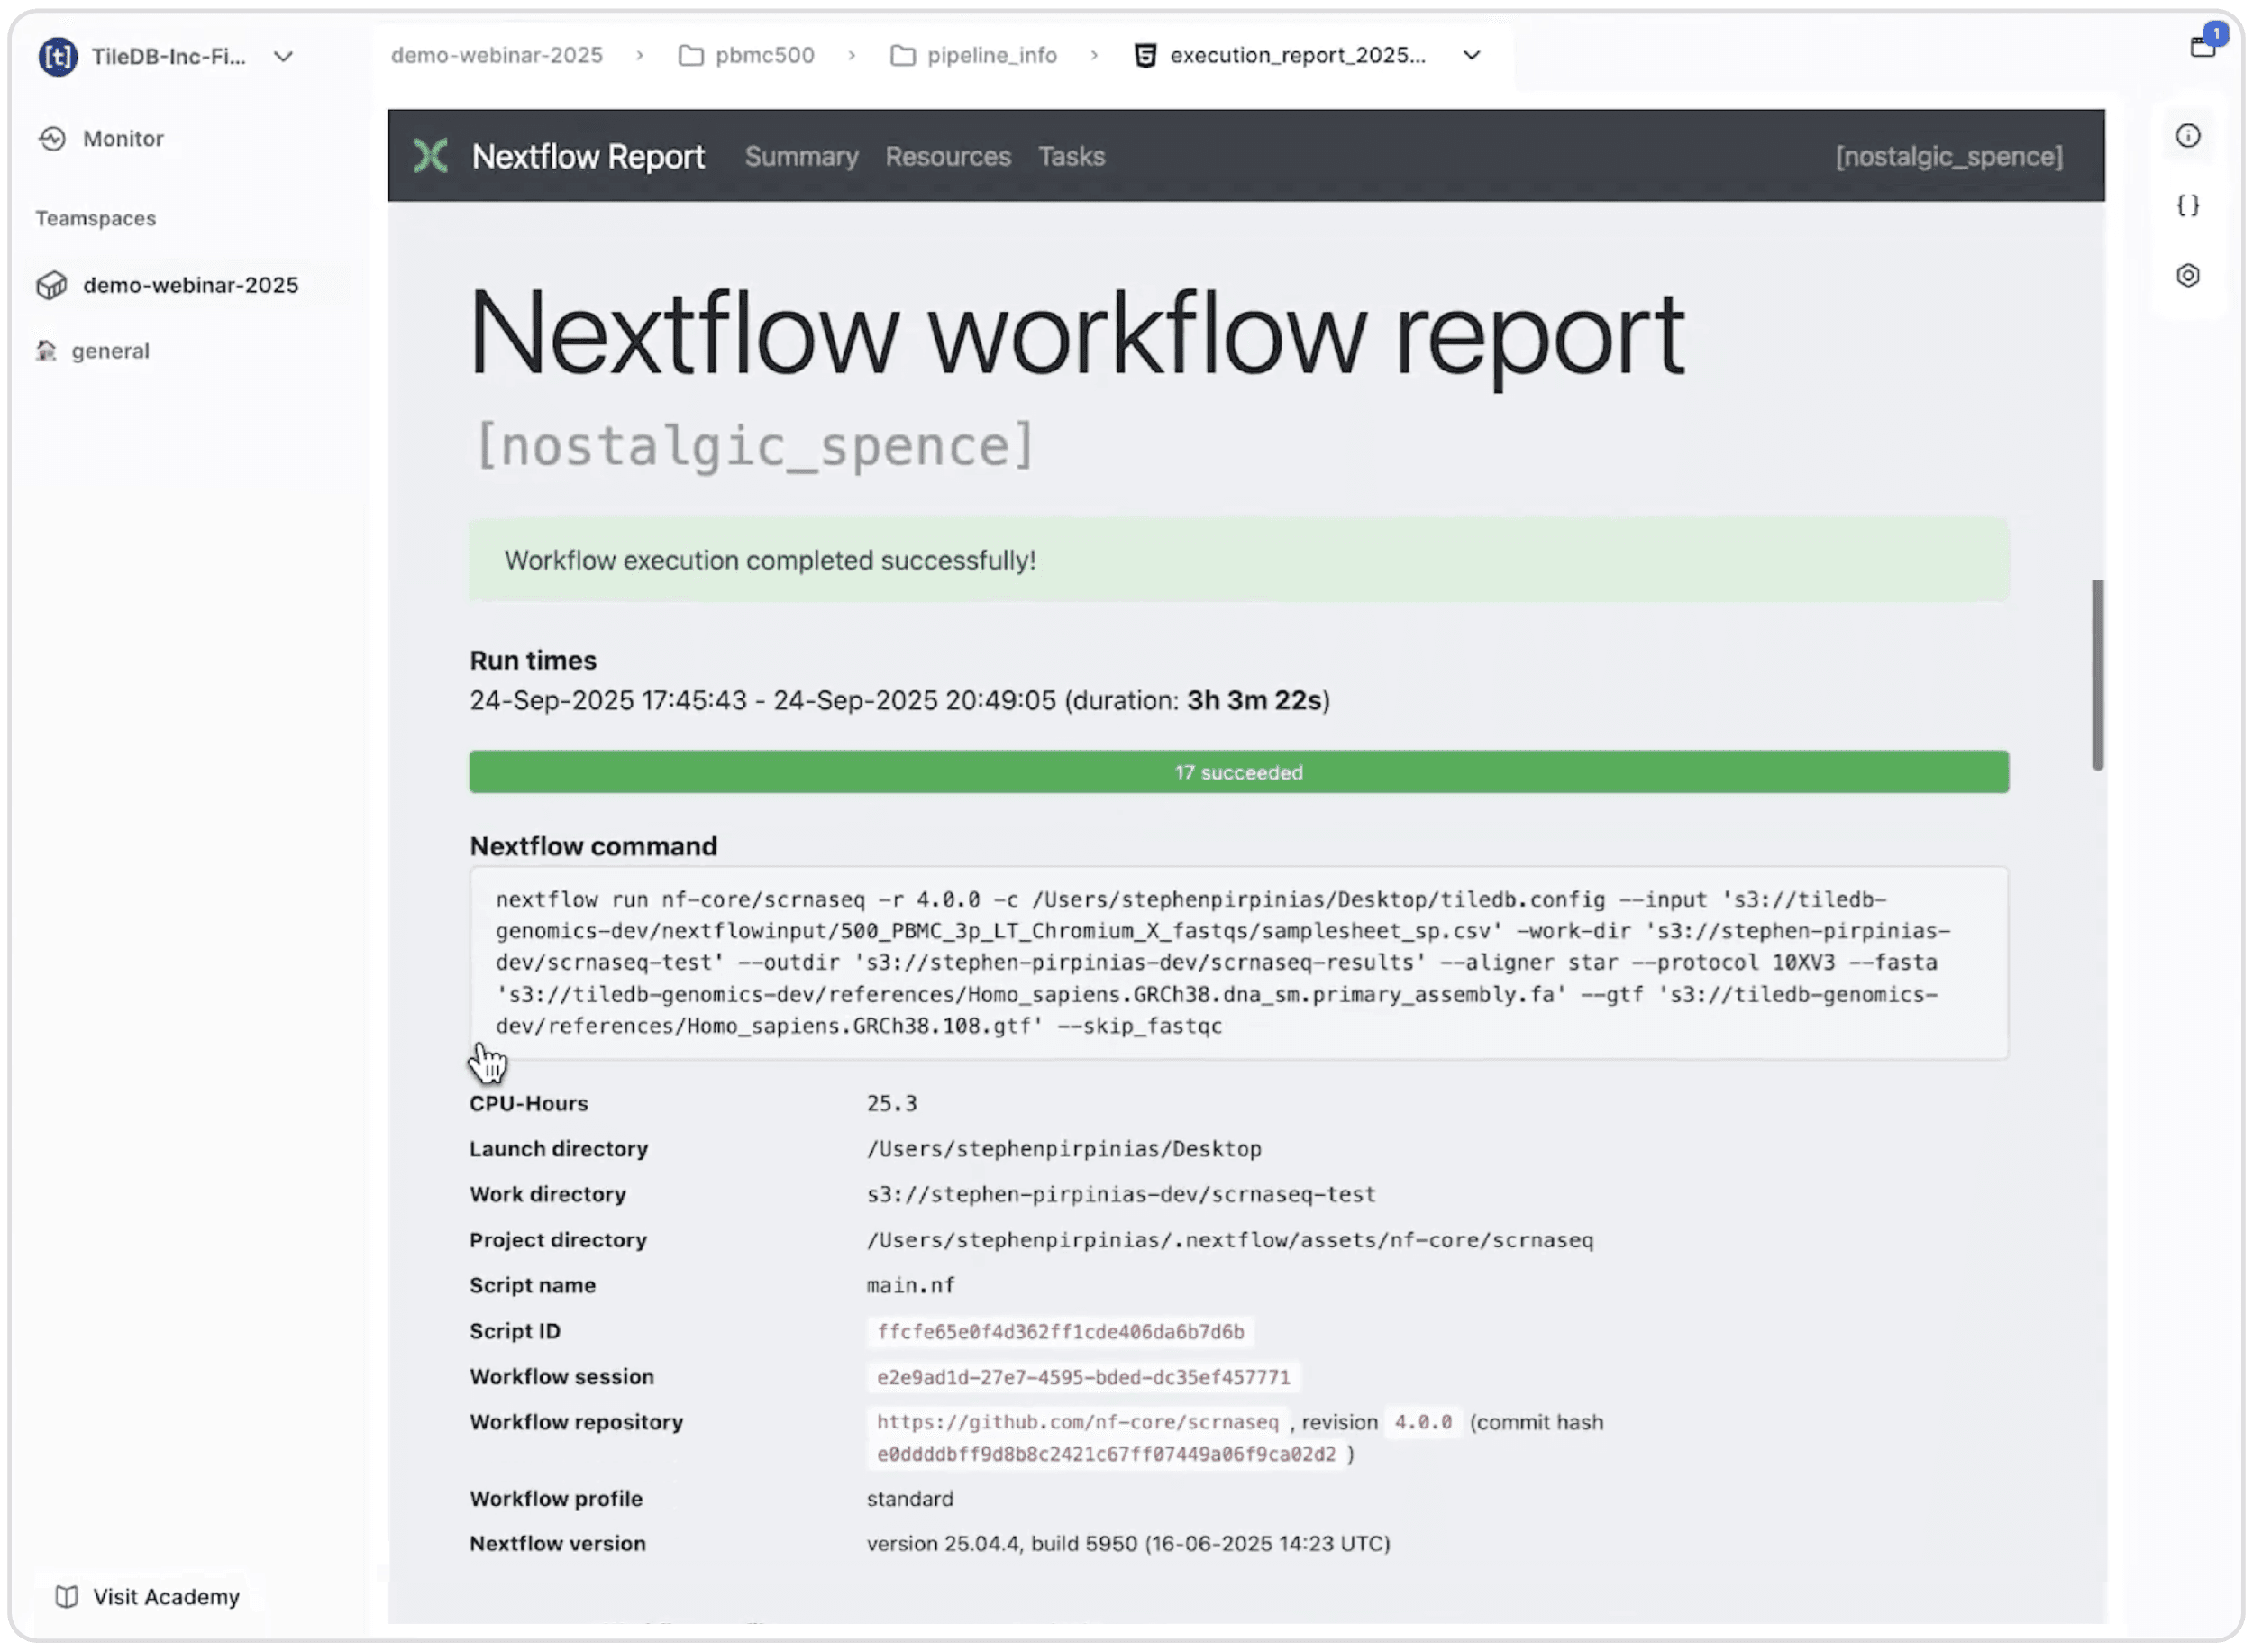Click the Nextflow logo icon
This screenshot has height=1652, width=2253.
pyautogui.click(x=431, y=156)
